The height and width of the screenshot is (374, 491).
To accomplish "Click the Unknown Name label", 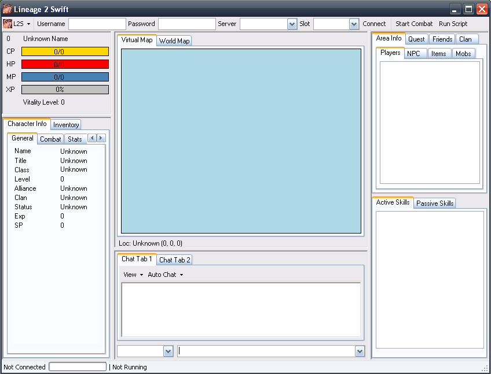I will [45, 39].
